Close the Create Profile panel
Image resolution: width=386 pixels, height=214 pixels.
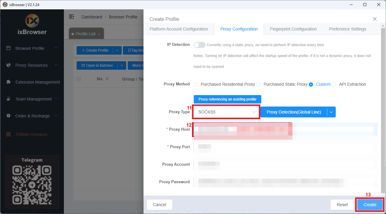click(x=375, y=19)
